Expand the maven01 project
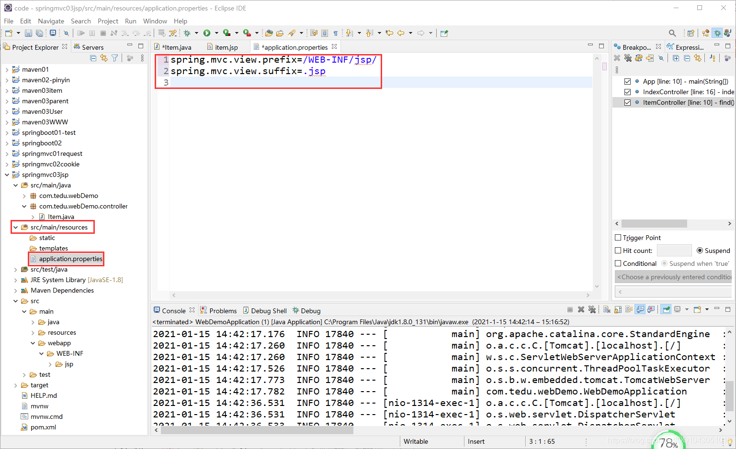The image size is (736, 449). [x=7, y=69]
